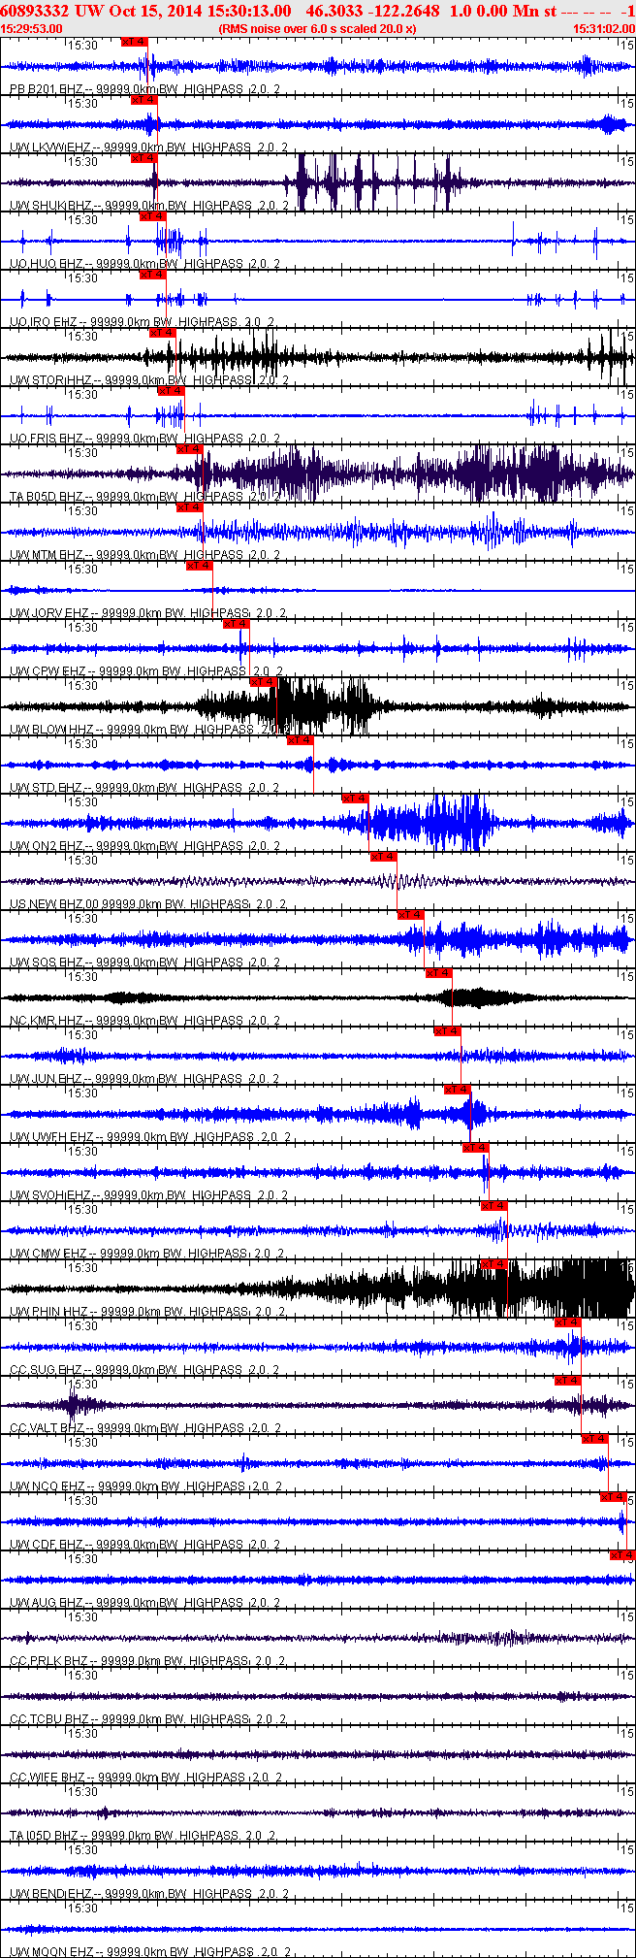
Task: Click the CC SUG EHZ station label
Action: (x=46, y=1370)
